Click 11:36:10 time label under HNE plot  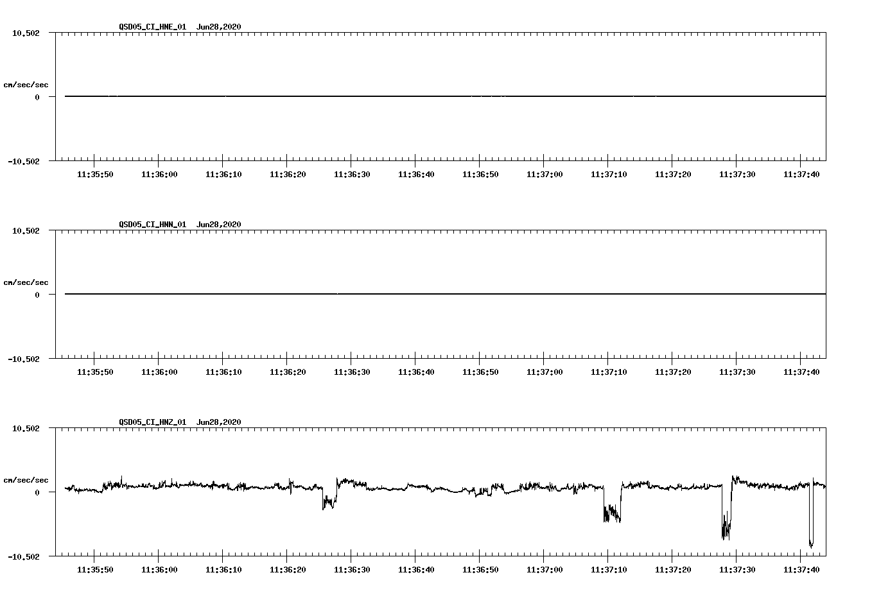[x=223, y=175]
